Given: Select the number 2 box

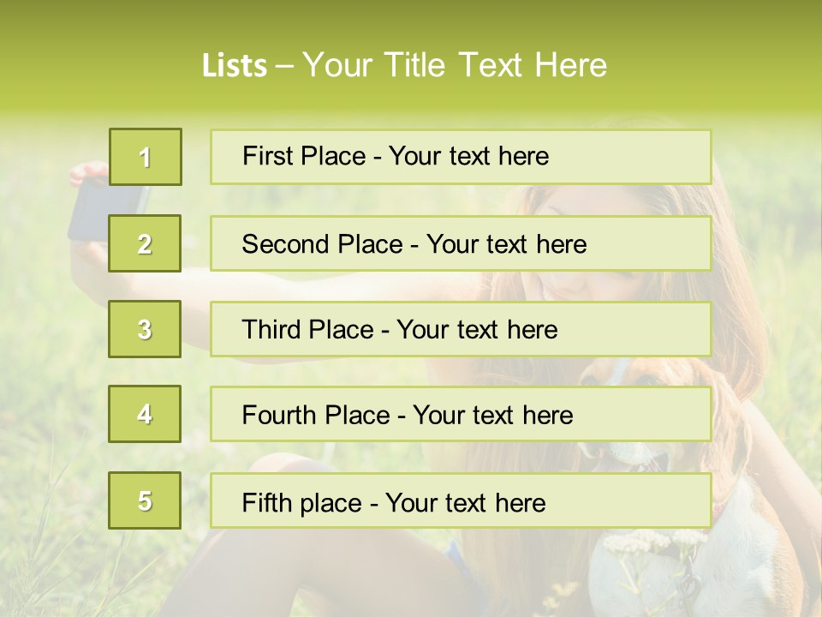Looking at the screenshot, I should (145, 243).
